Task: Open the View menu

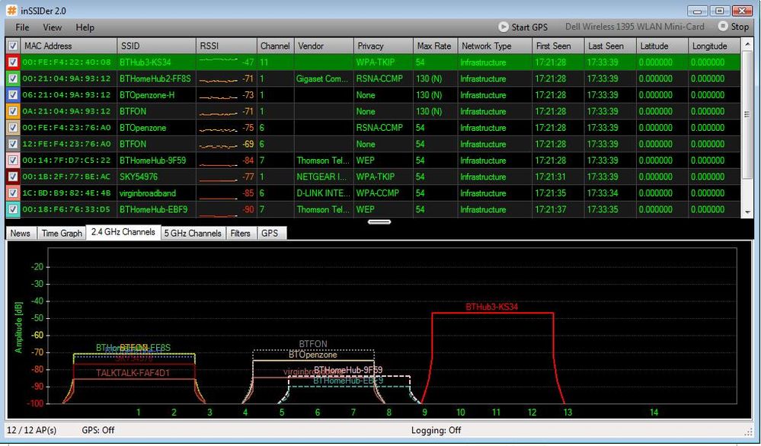Action: click(x=52, y=27)
